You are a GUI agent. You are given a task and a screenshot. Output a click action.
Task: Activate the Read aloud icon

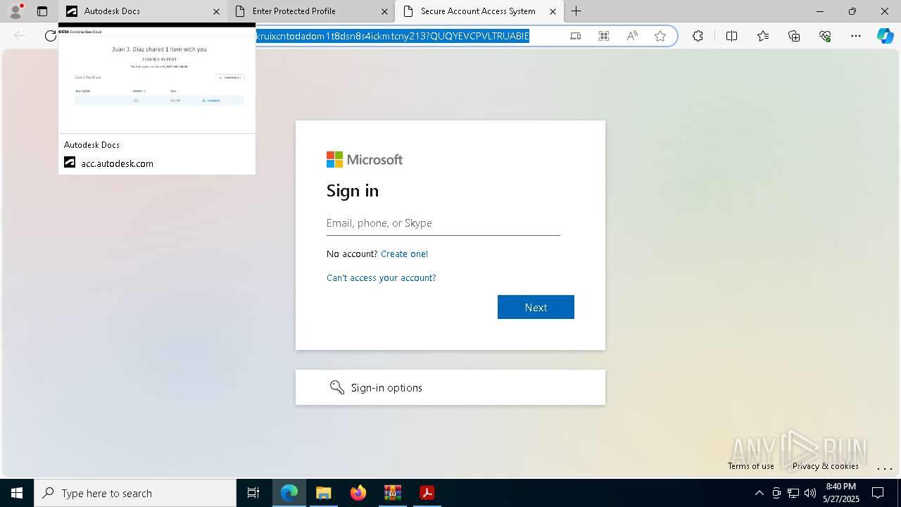point(632,36)
